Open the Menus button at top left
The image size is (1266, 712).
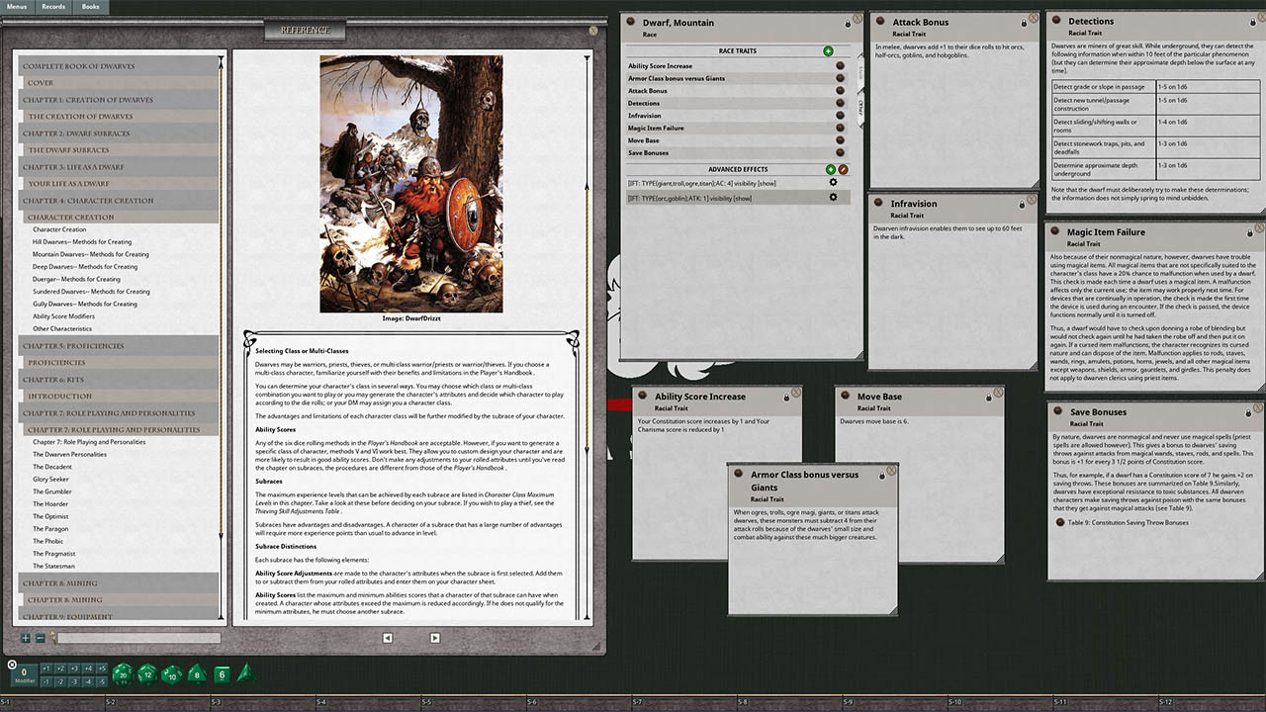click(16, 7)
